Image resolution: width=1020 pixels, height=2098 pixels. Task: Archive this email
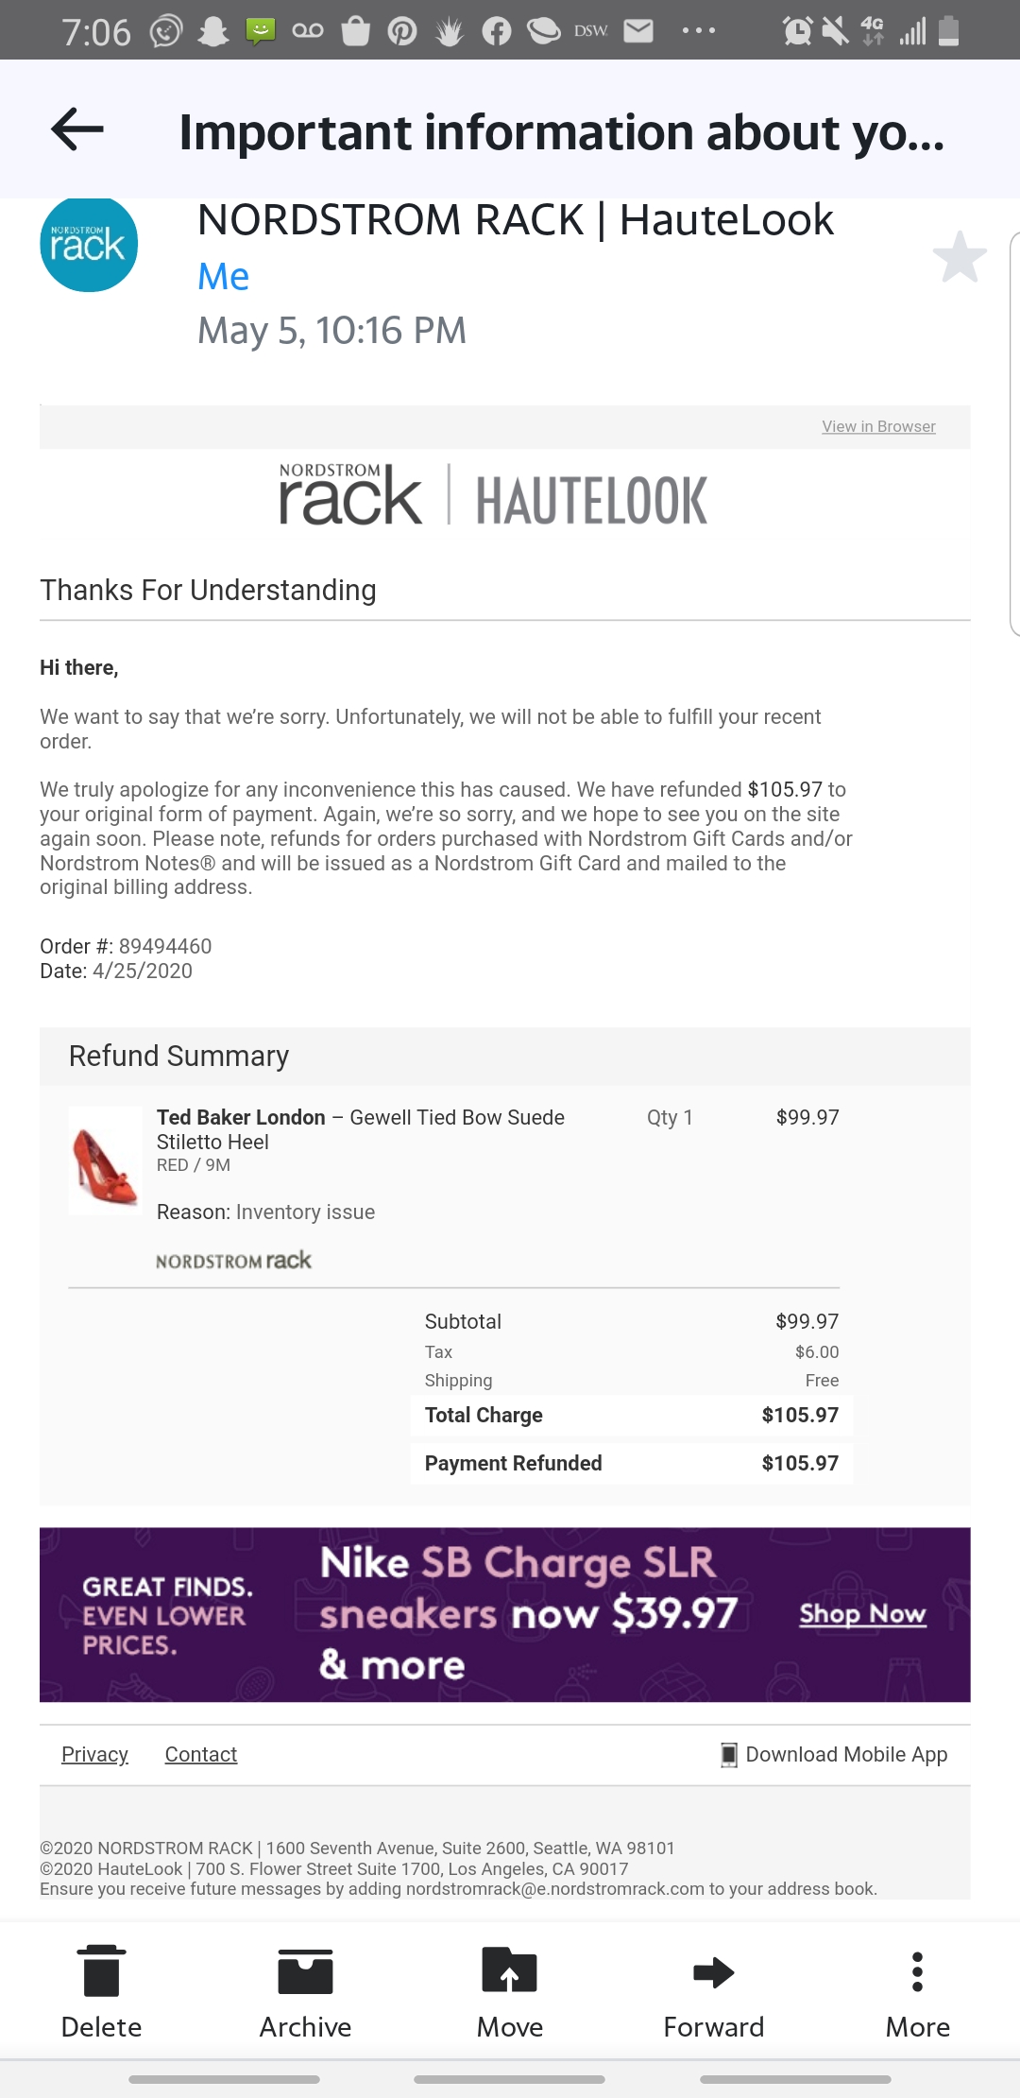305,1992
